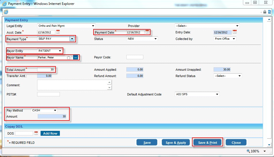Open the Default Adjustment Code dropdown
Image resolution: width=274 pixels, height=157 pixels.
pyautogui.click(x=217, y=94)
